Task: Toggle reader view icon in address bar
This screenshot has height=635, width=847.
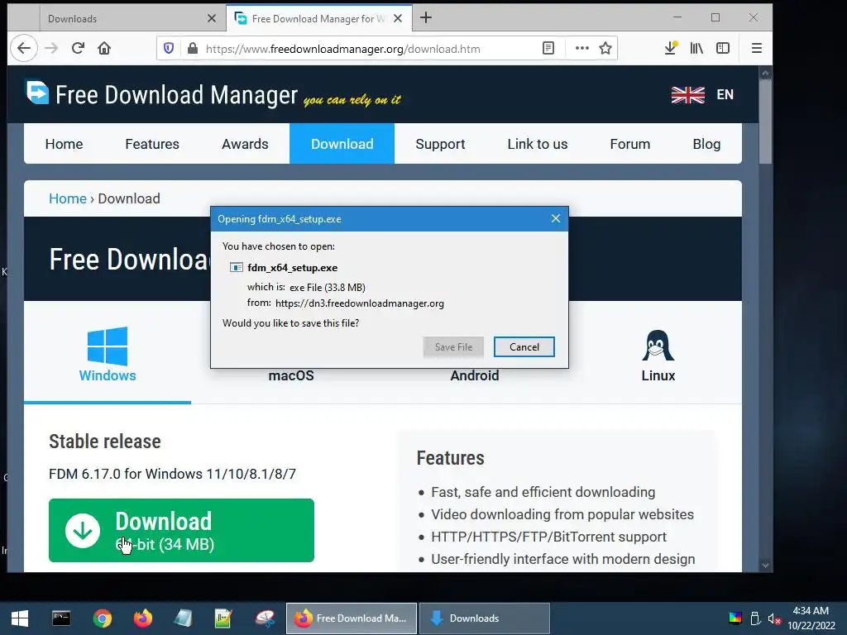Action: 548,49
